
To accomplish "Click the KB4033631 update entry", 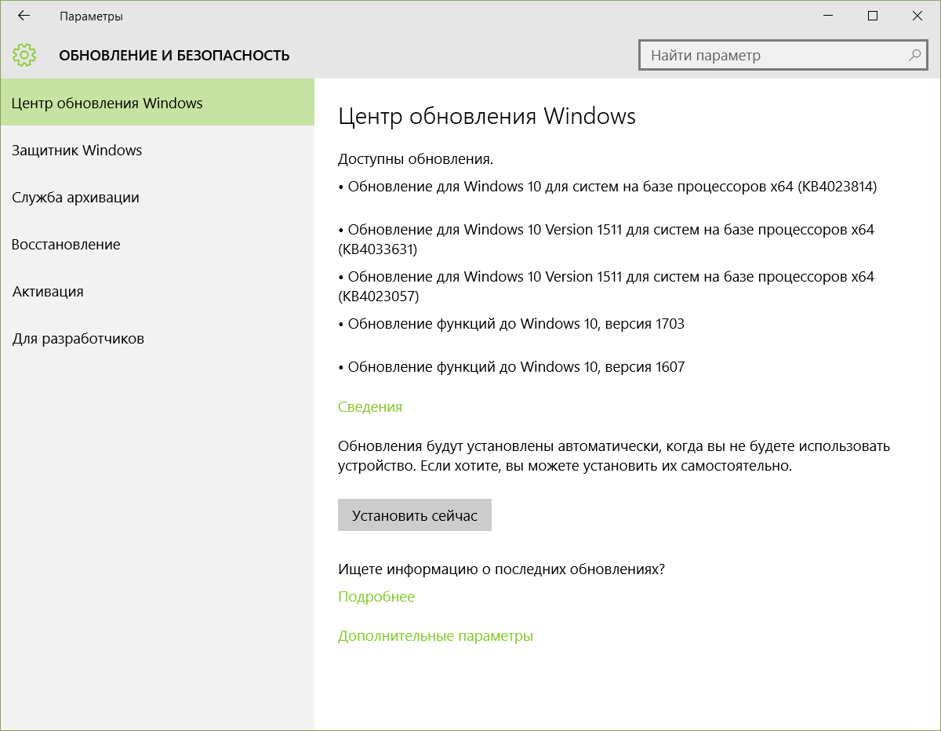I will [x=606, y=239].
